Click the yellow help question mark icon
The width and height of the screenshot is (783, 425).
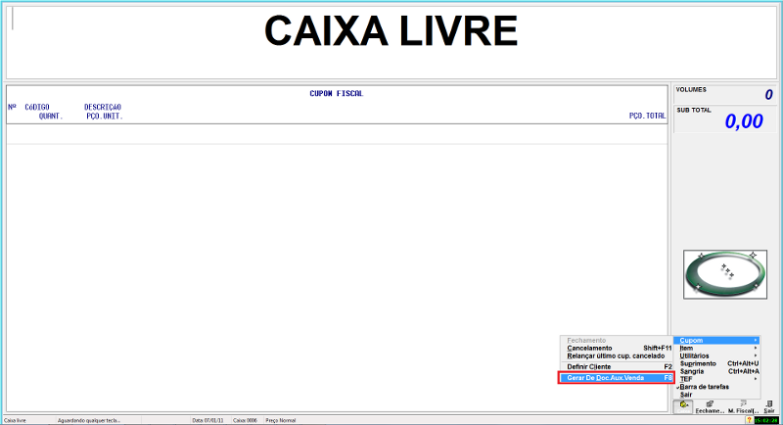click(749, 420)
